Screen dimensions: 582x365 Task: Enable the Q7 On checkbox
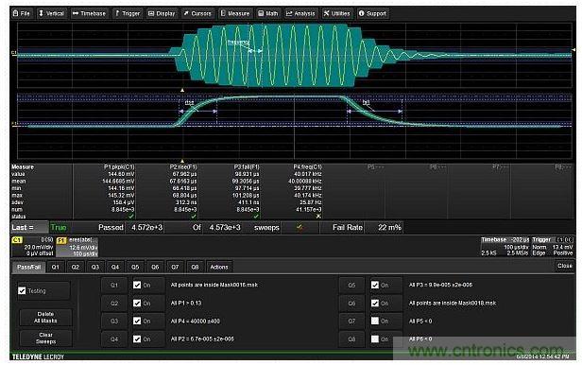point(375,321)
